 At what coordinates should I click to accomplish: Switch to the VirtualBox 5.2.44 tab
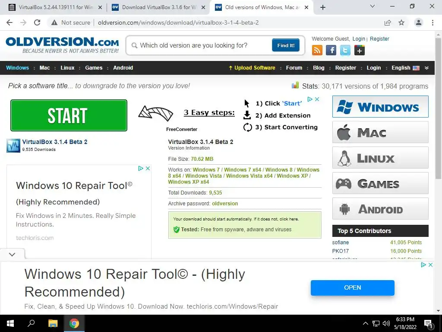click(56, 7)
